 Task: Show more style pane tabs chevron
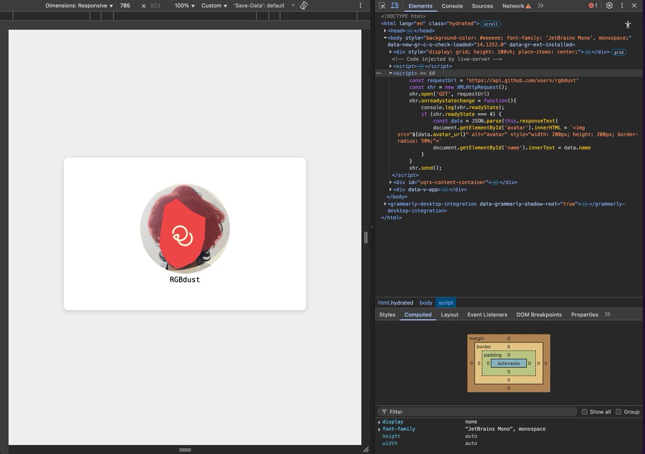click(x=607, y=314)
